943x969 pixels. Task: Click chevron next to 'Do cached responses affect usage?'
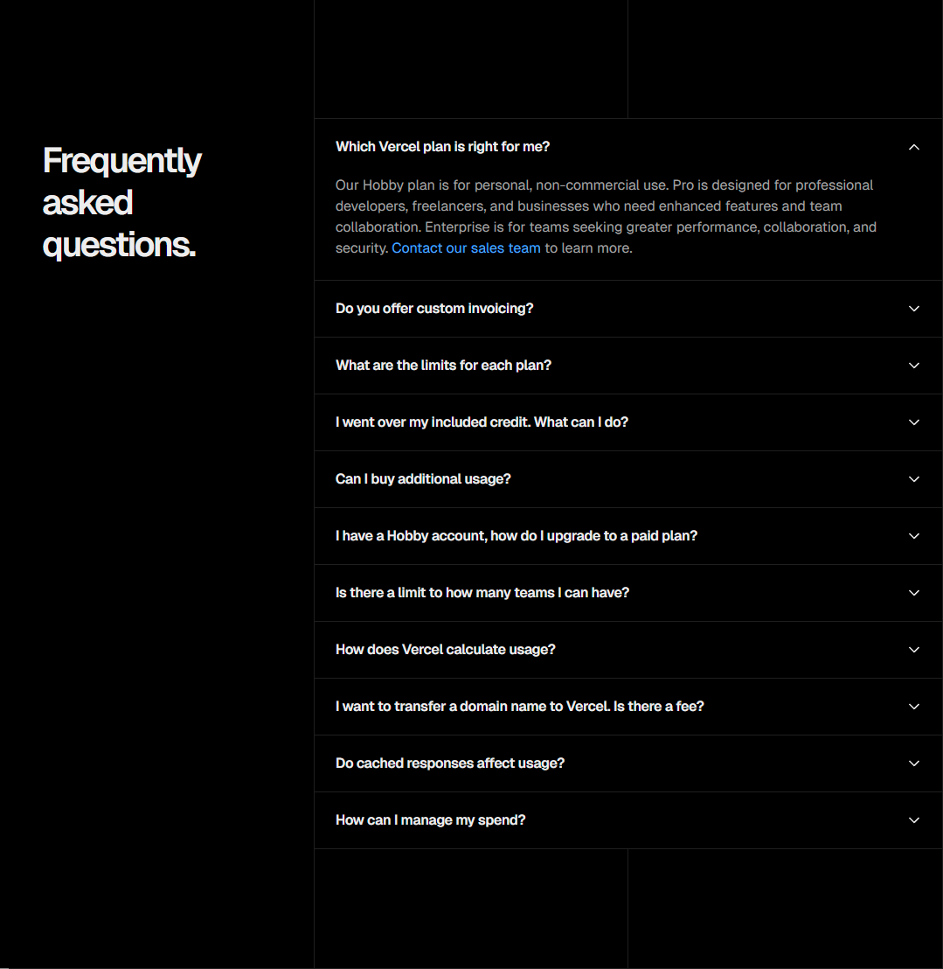(914, 763)
